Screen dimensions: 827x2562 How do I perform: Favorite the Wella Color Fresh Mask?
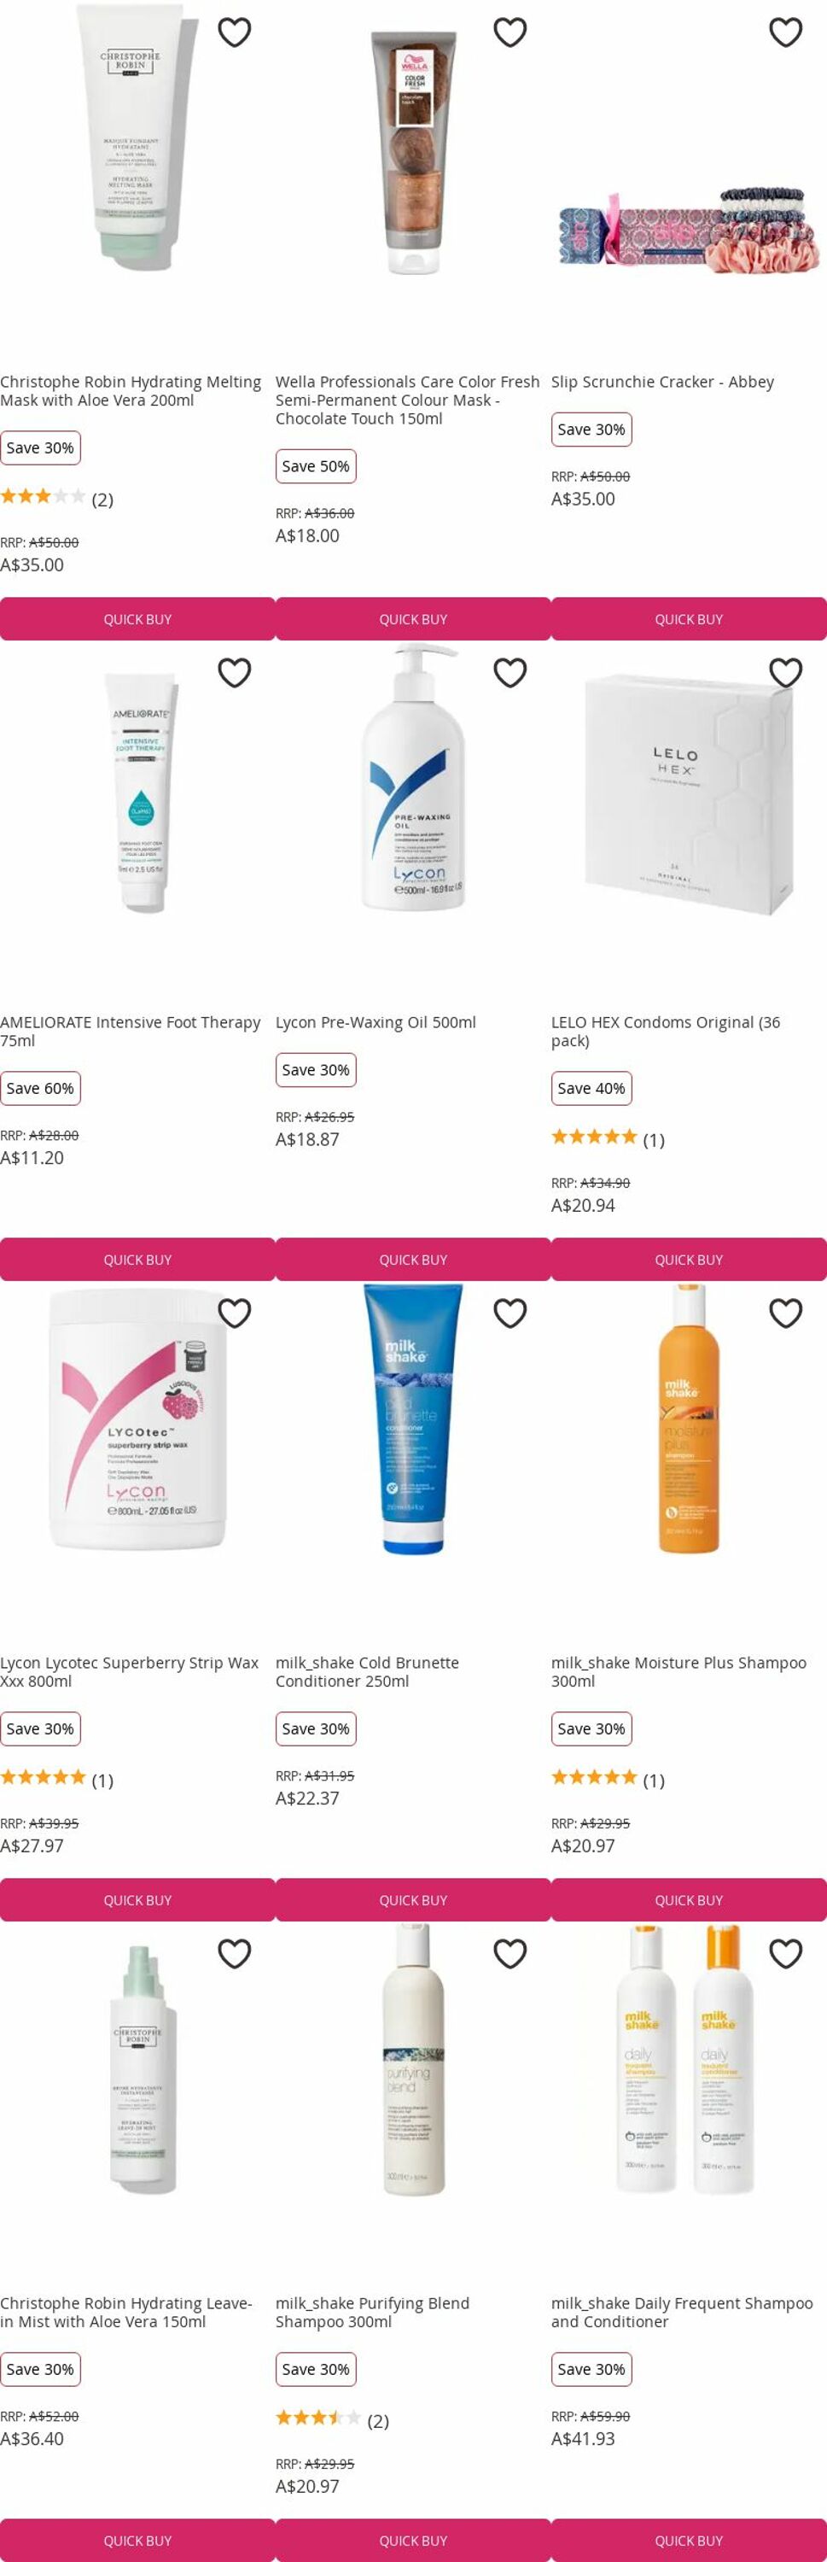coord(510,32)
